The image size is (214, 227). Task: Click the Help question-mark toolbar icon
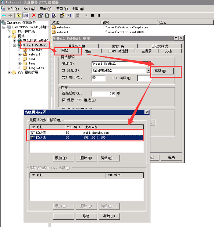(x=62, y=15)
